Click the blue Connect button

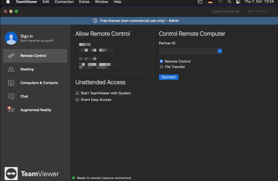[x=169, y=77]
